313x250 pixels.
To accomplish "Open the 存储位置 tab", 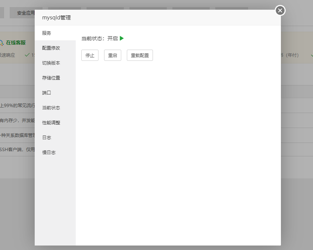I will coord(55,78).
